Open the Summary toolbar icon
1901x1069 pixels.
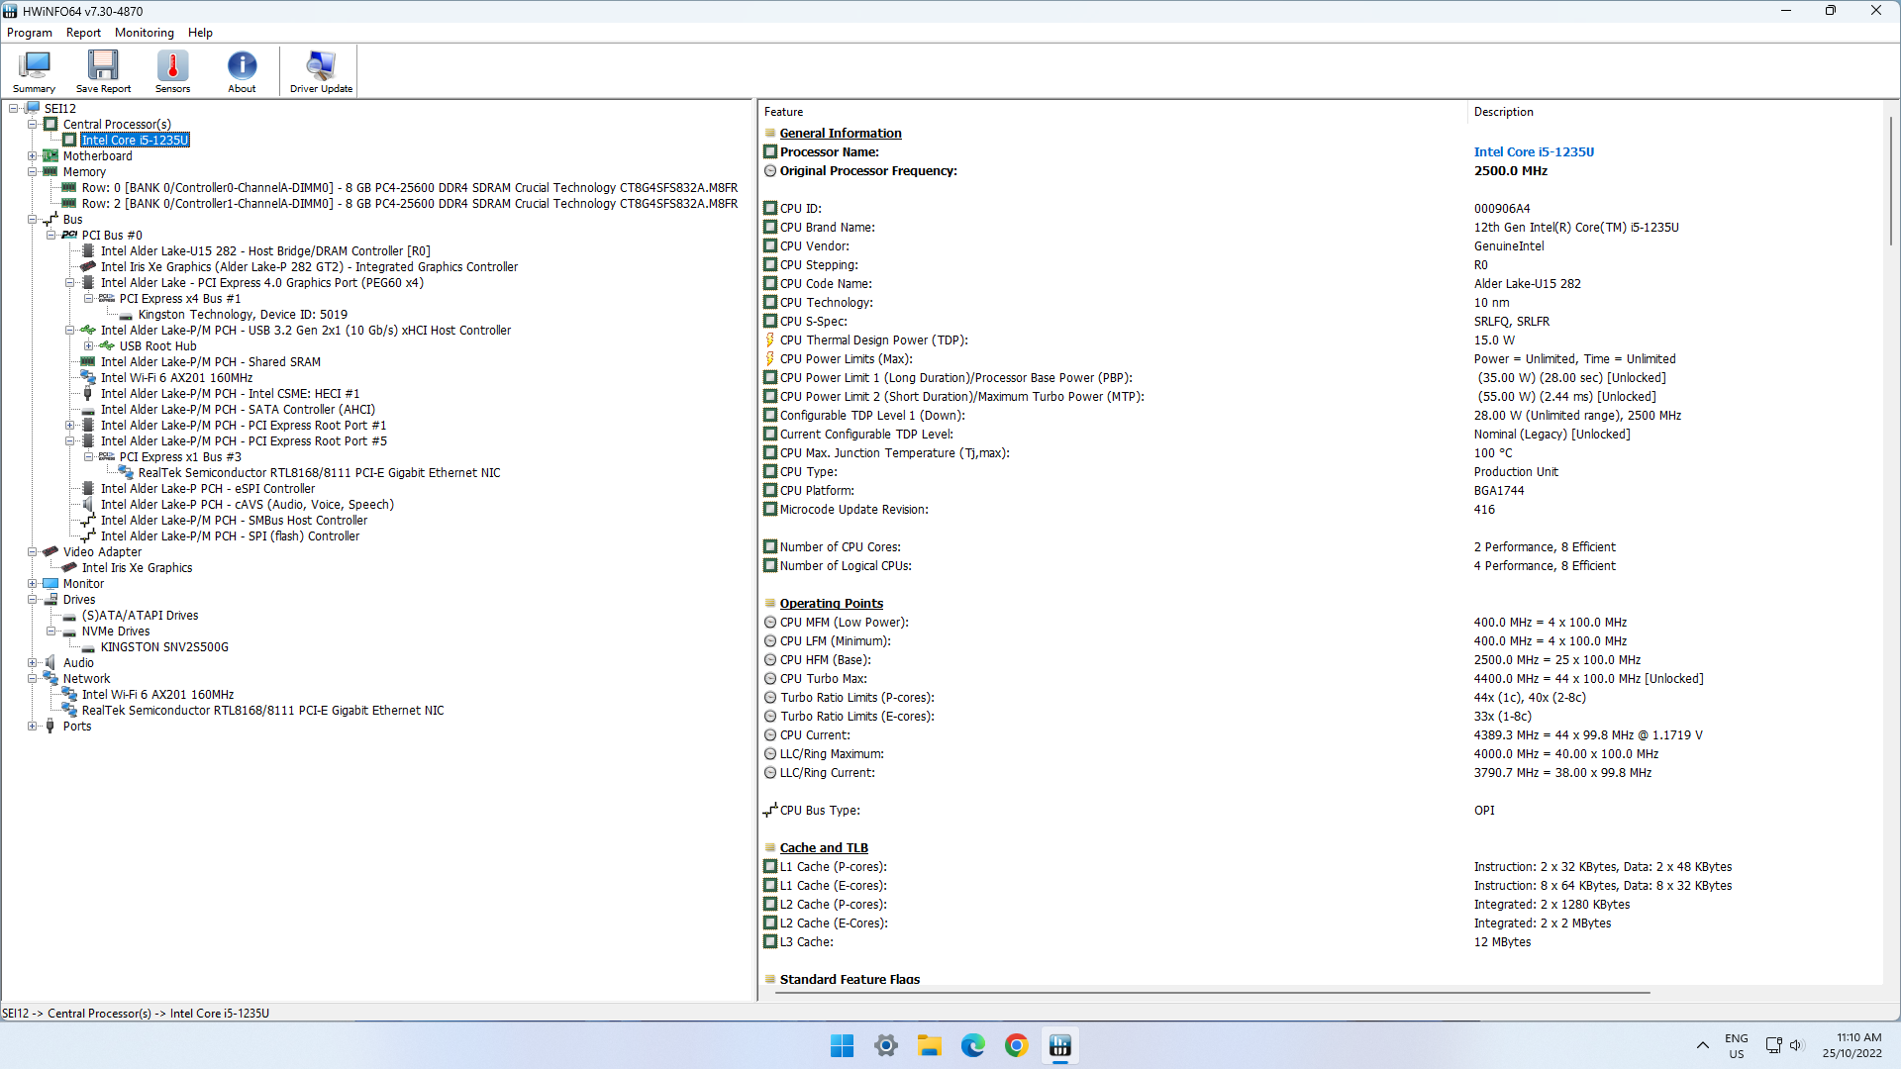[34, 71]
